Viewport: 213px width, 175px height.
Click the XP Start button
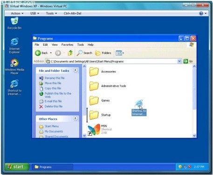(x=17, y=167)
